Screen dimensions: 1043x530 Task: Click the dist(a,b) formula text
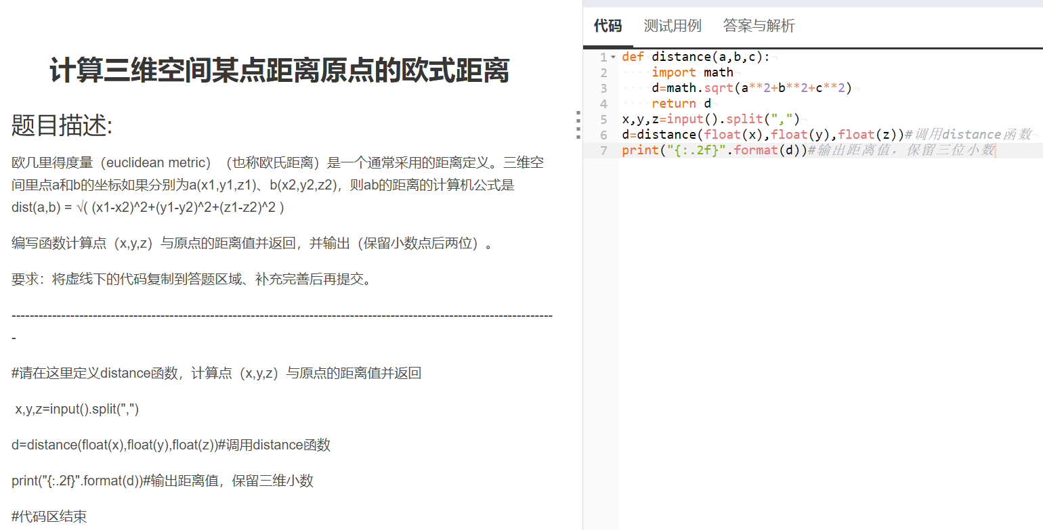point(148,208)
